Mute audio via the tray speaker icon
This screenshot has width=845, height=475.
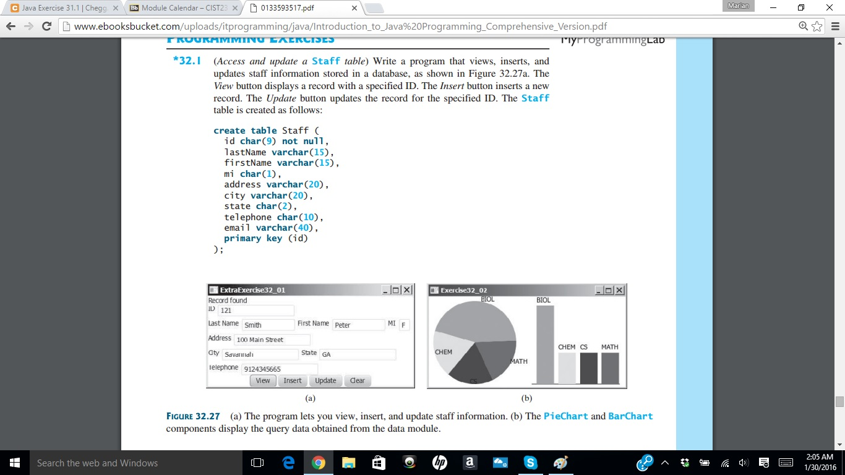(744, 462)
